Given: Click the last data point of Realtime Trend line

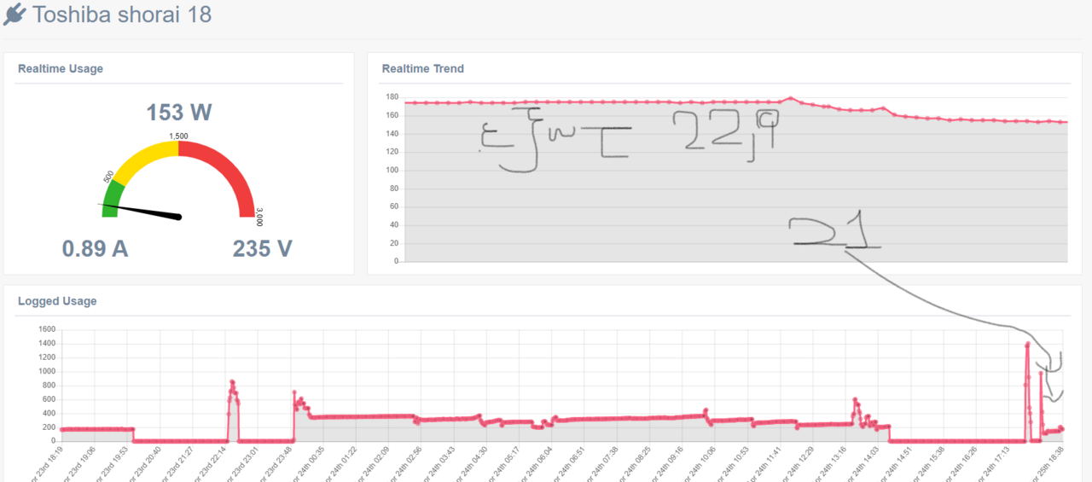Looking at the screenshot, I should pyautogui.click(x=1066, y=122).
